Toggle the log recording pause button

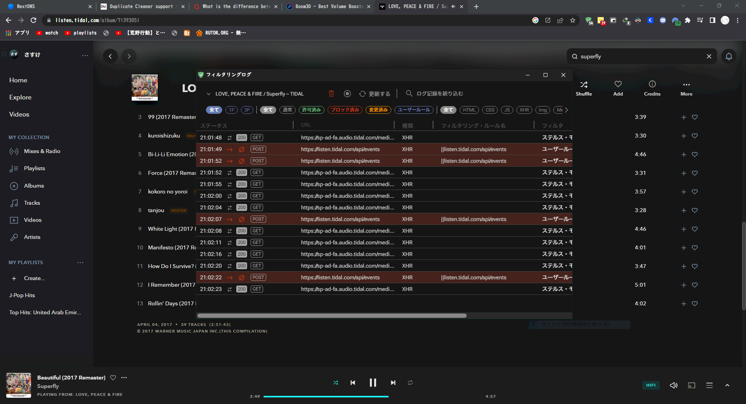pos(347,94)
